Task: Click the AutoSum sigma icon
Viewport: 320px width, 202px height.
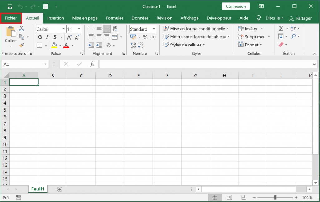Action: pyautogui.click(x=281, y=28)
